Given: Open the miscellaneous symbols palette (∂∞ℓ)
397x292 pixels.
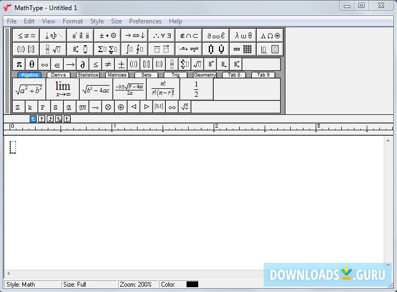Looking at the screenshot, I should (x=216, y=36).
